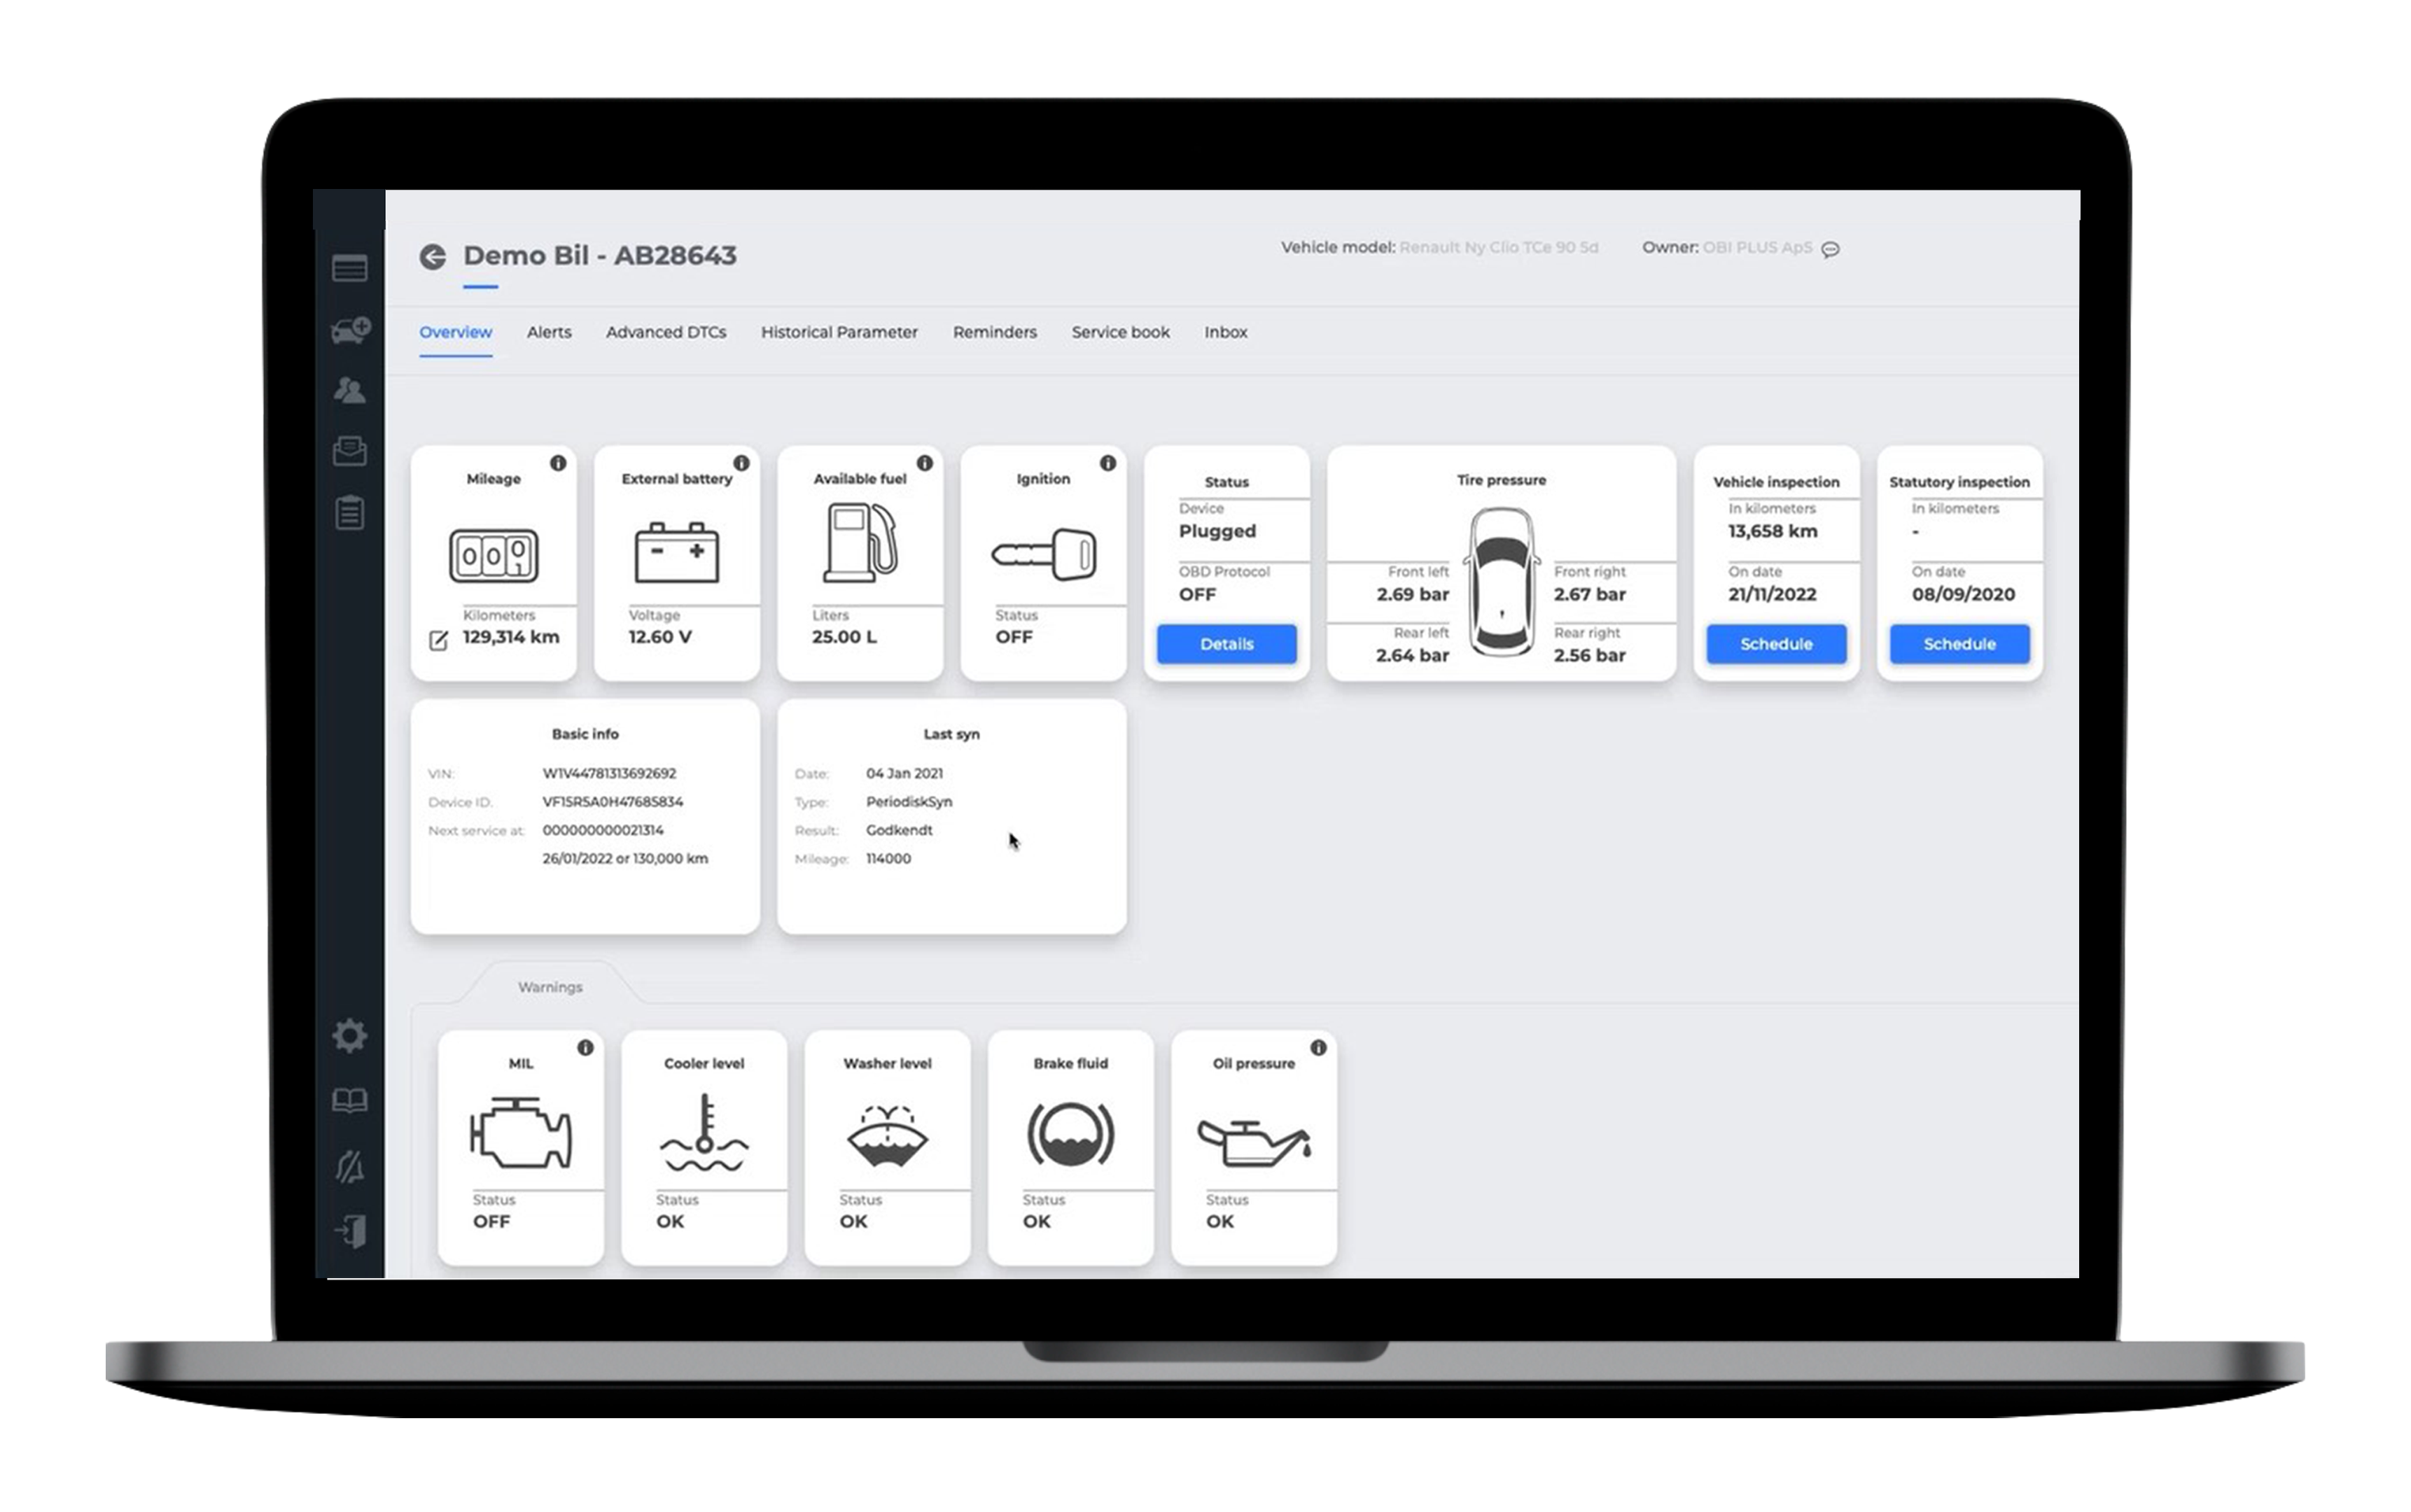Select the Service book tab
Screen dimensions: 2411x1512
1120,332
